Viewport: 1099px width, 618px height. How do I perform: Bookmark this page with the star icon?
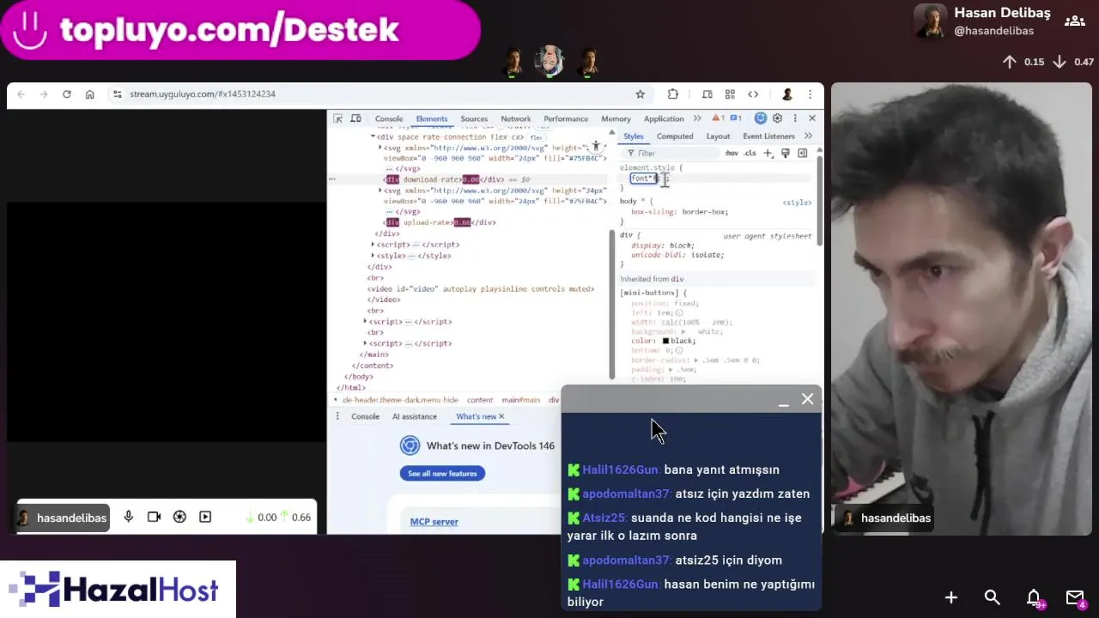pyautogui.click(x=640, y=94)
